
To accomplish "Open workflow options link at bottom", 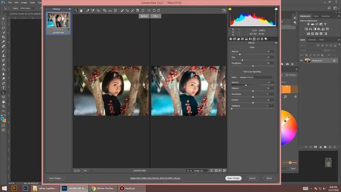I will [155, 178].
